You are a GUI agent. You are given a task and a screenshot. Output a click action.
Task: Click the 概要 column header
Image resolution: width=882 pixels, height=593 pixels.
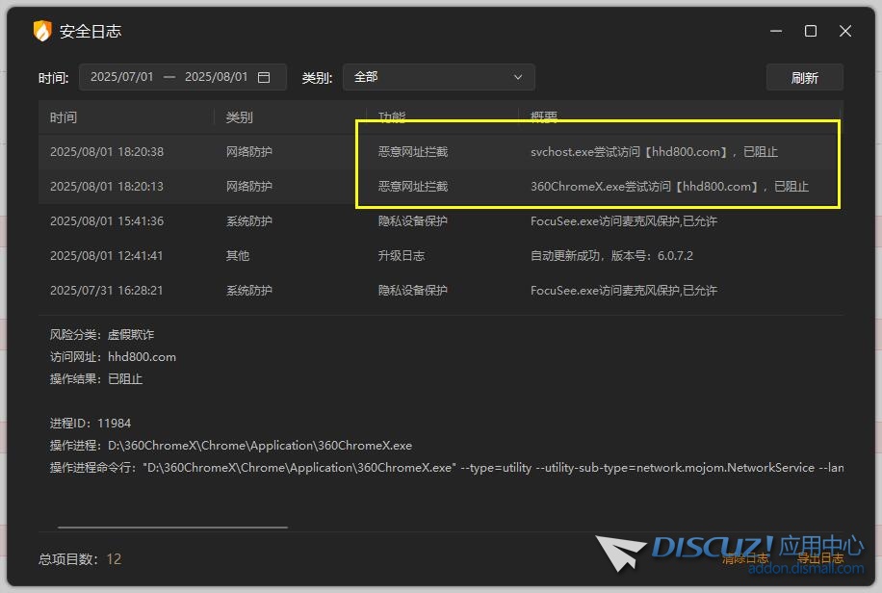pos(544,117)
